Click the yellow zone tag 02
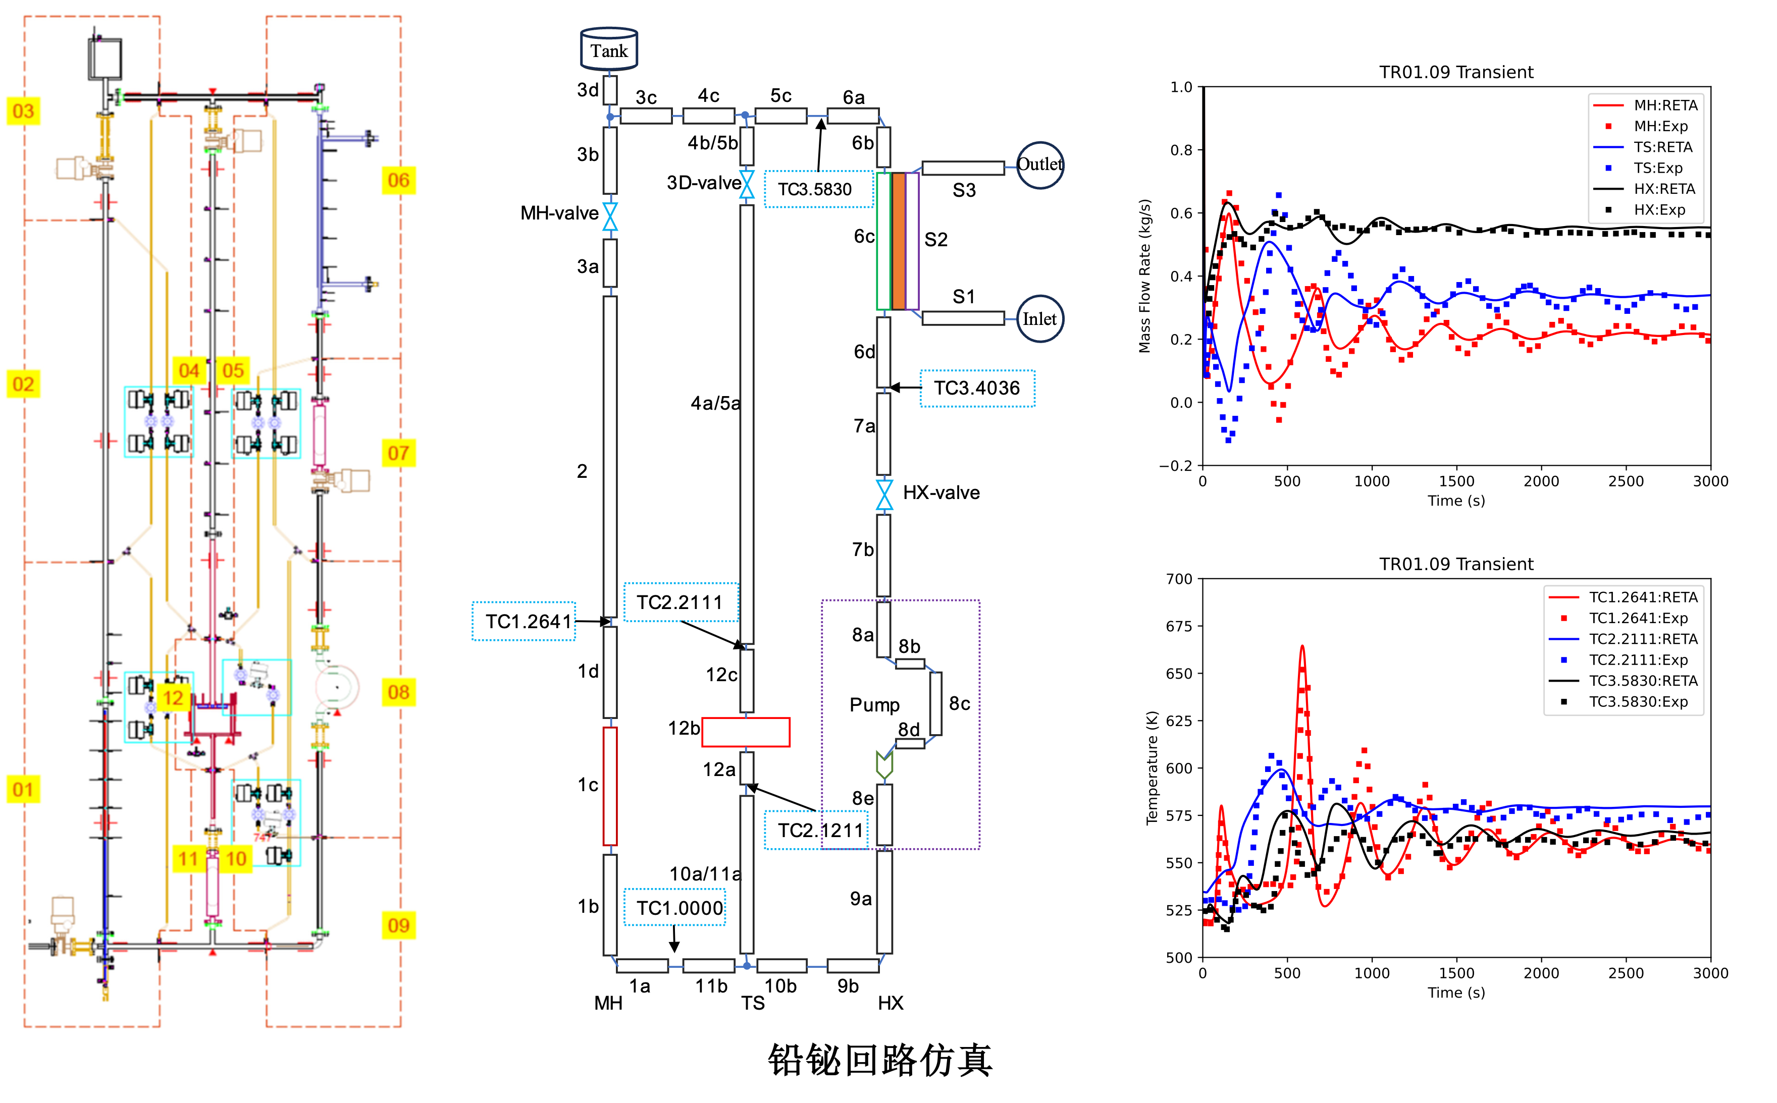 (x=23, y=383)
